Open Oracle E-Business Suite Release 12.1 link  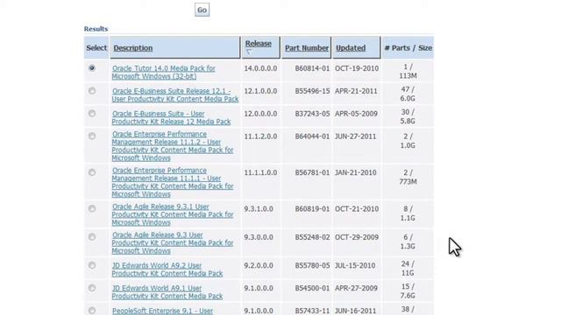pyautogui.click(x=175, y=95)
